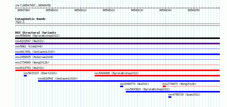Select the blue nsv6616542 variant bar
227x107 pixels.
point(129,81)
